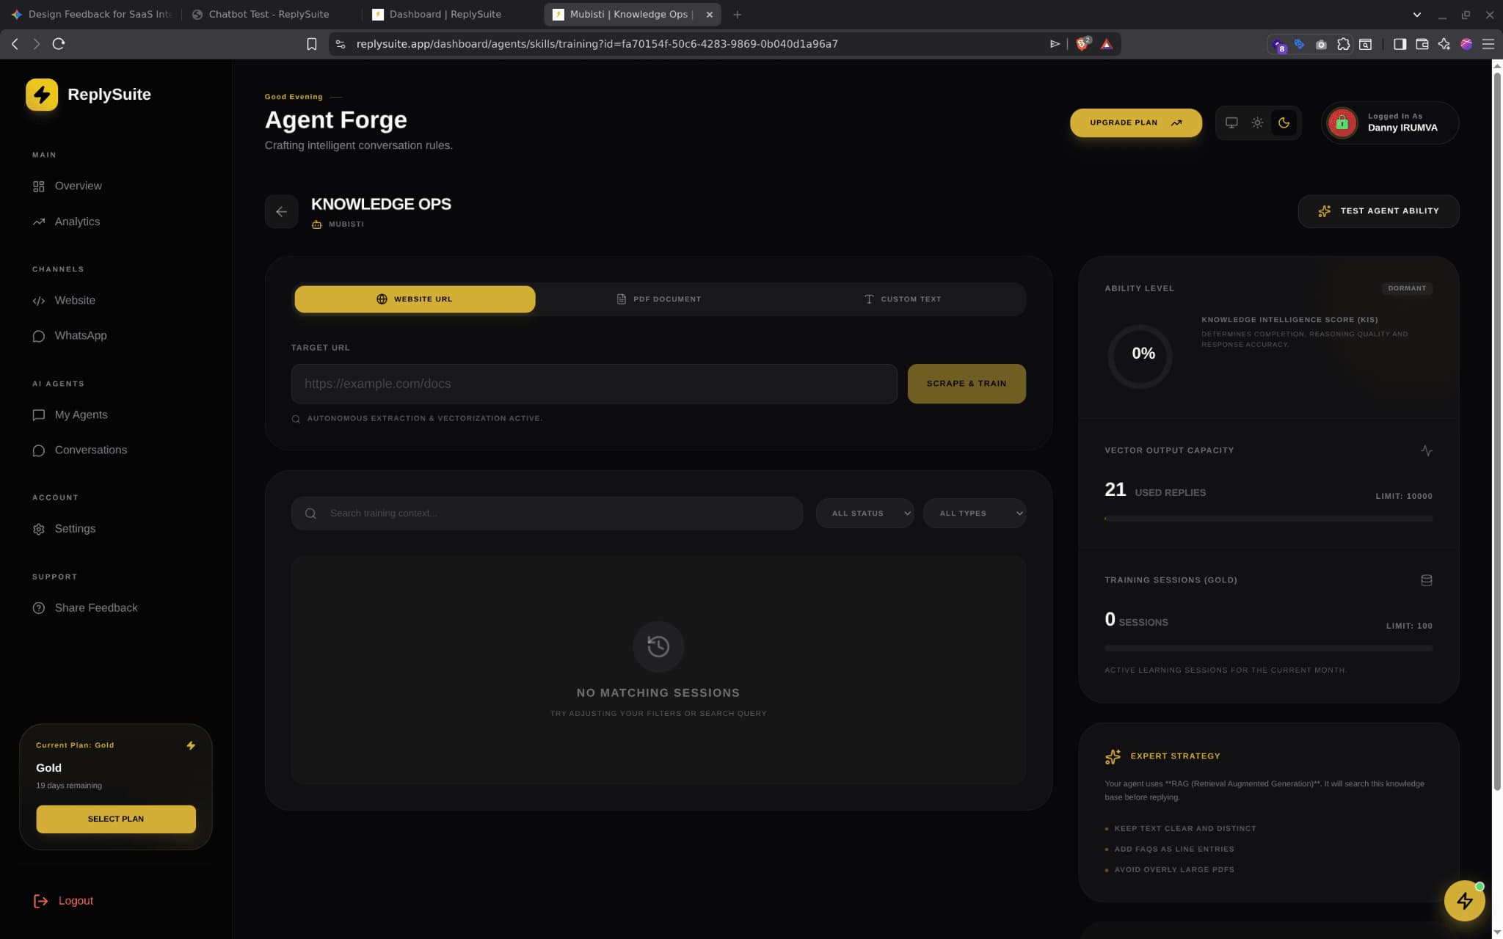This screenshot has width=1503, height=939.
Task: Open a new browser tab
Action: 737,15
